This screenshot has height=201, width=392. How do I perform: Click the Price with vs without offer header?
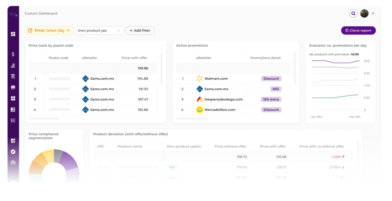[x=321, y=146]
